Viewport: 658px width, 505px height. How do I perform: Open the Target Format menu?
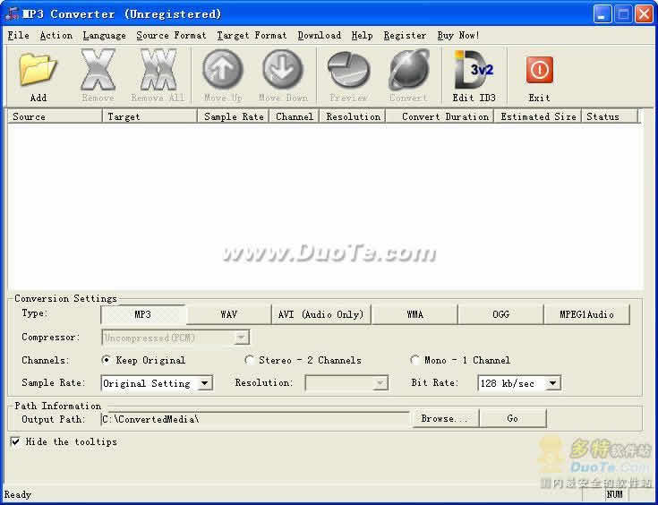click(252, 36)
